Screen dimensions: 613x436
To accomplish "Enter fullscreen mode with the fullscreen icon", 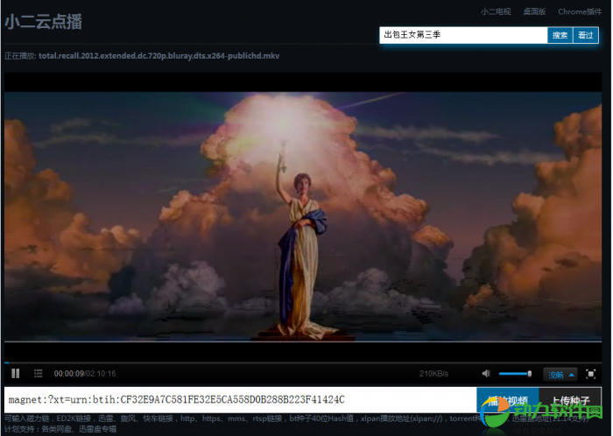I will point(591,374).
